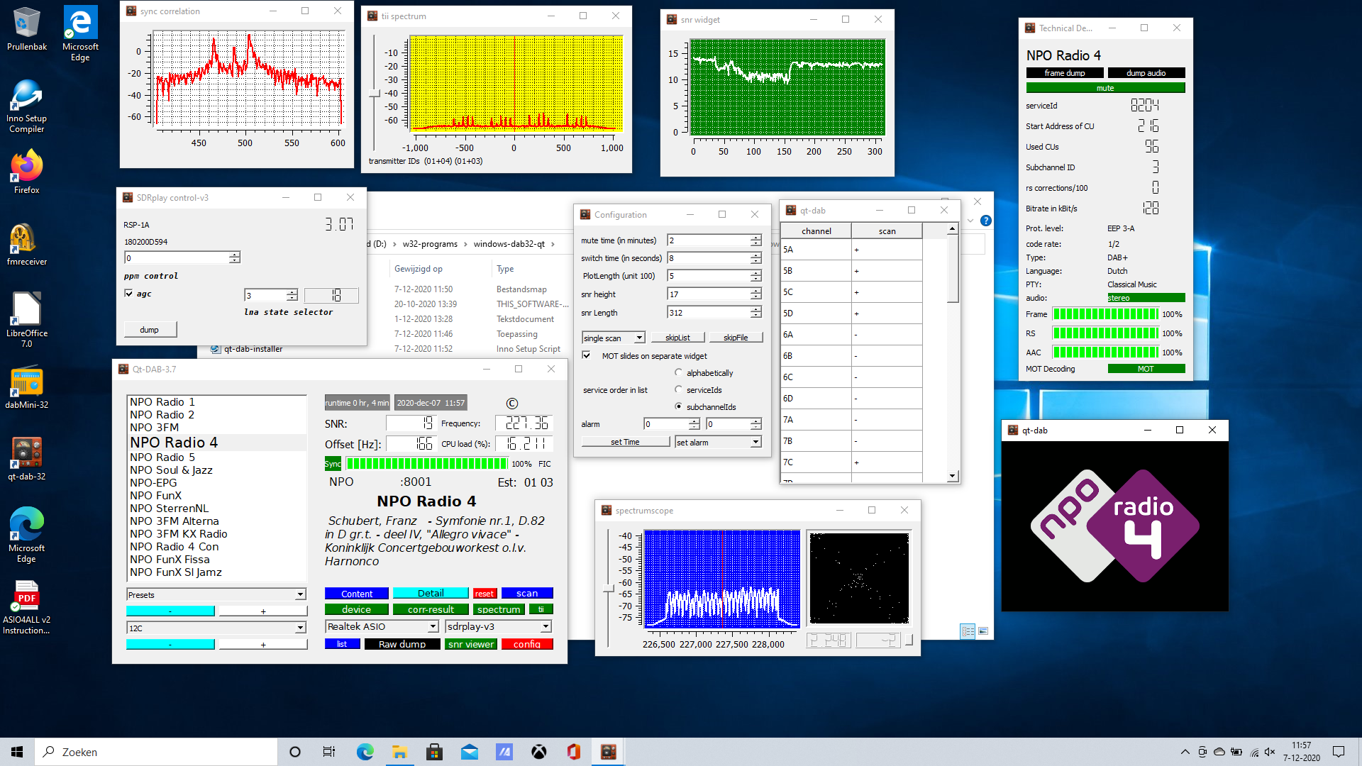
Task: Click the qt-dab channel table vertical scrollbar
Action: [953, 353]
